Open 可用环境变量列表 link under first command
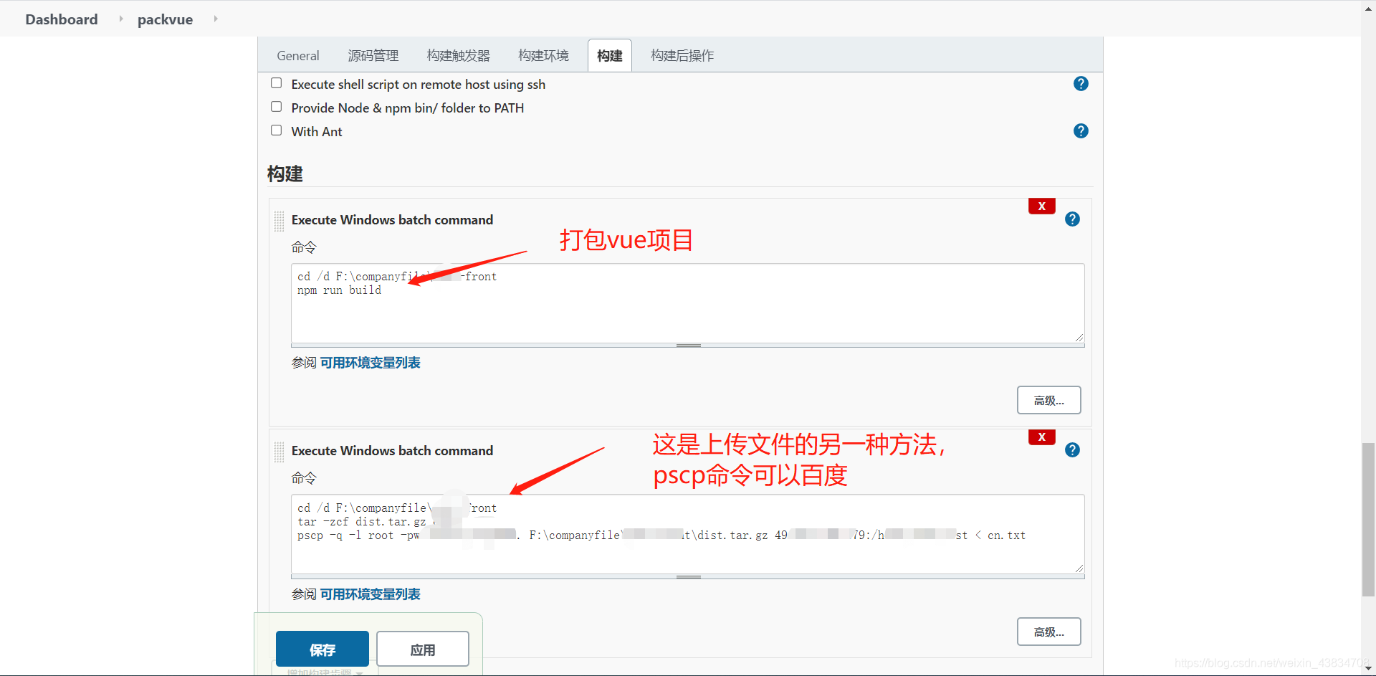This screenshot has width=1376, height=676. click(x=370, y=363)
